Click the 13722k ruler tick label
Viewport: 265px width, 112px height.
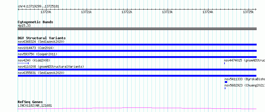pos(127,12)
